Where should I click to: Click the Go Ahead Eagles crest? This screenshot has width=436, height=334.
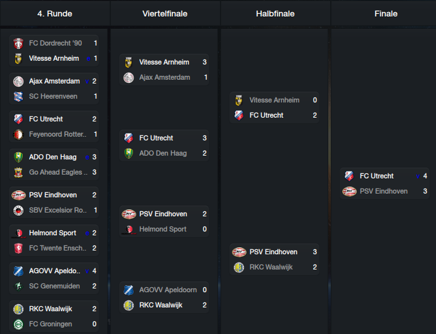click(x=18, y=173)
